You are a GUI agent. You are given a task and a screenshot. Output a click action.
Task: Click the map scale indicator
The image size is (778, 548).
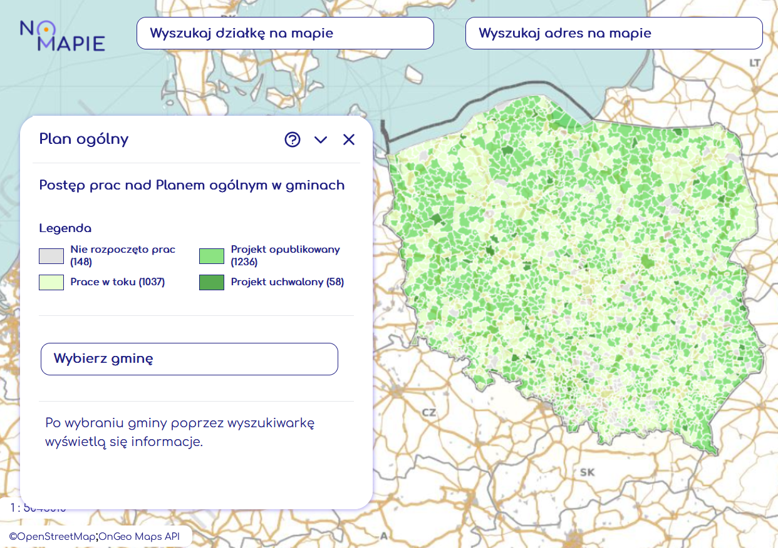38,508
